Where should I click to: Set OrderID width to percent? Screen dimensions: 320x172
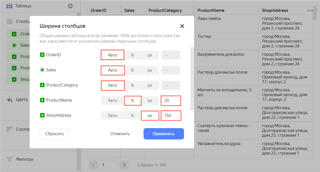[132, 55]
